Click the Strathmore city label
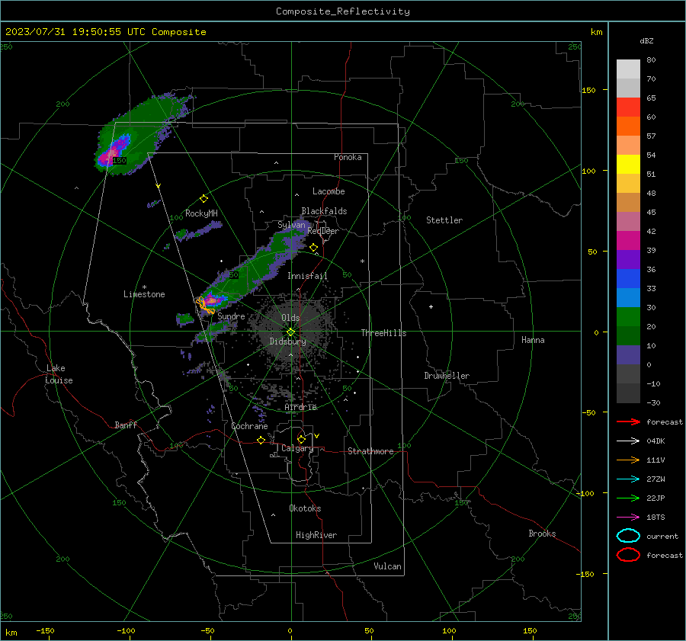 coord(370,451)
